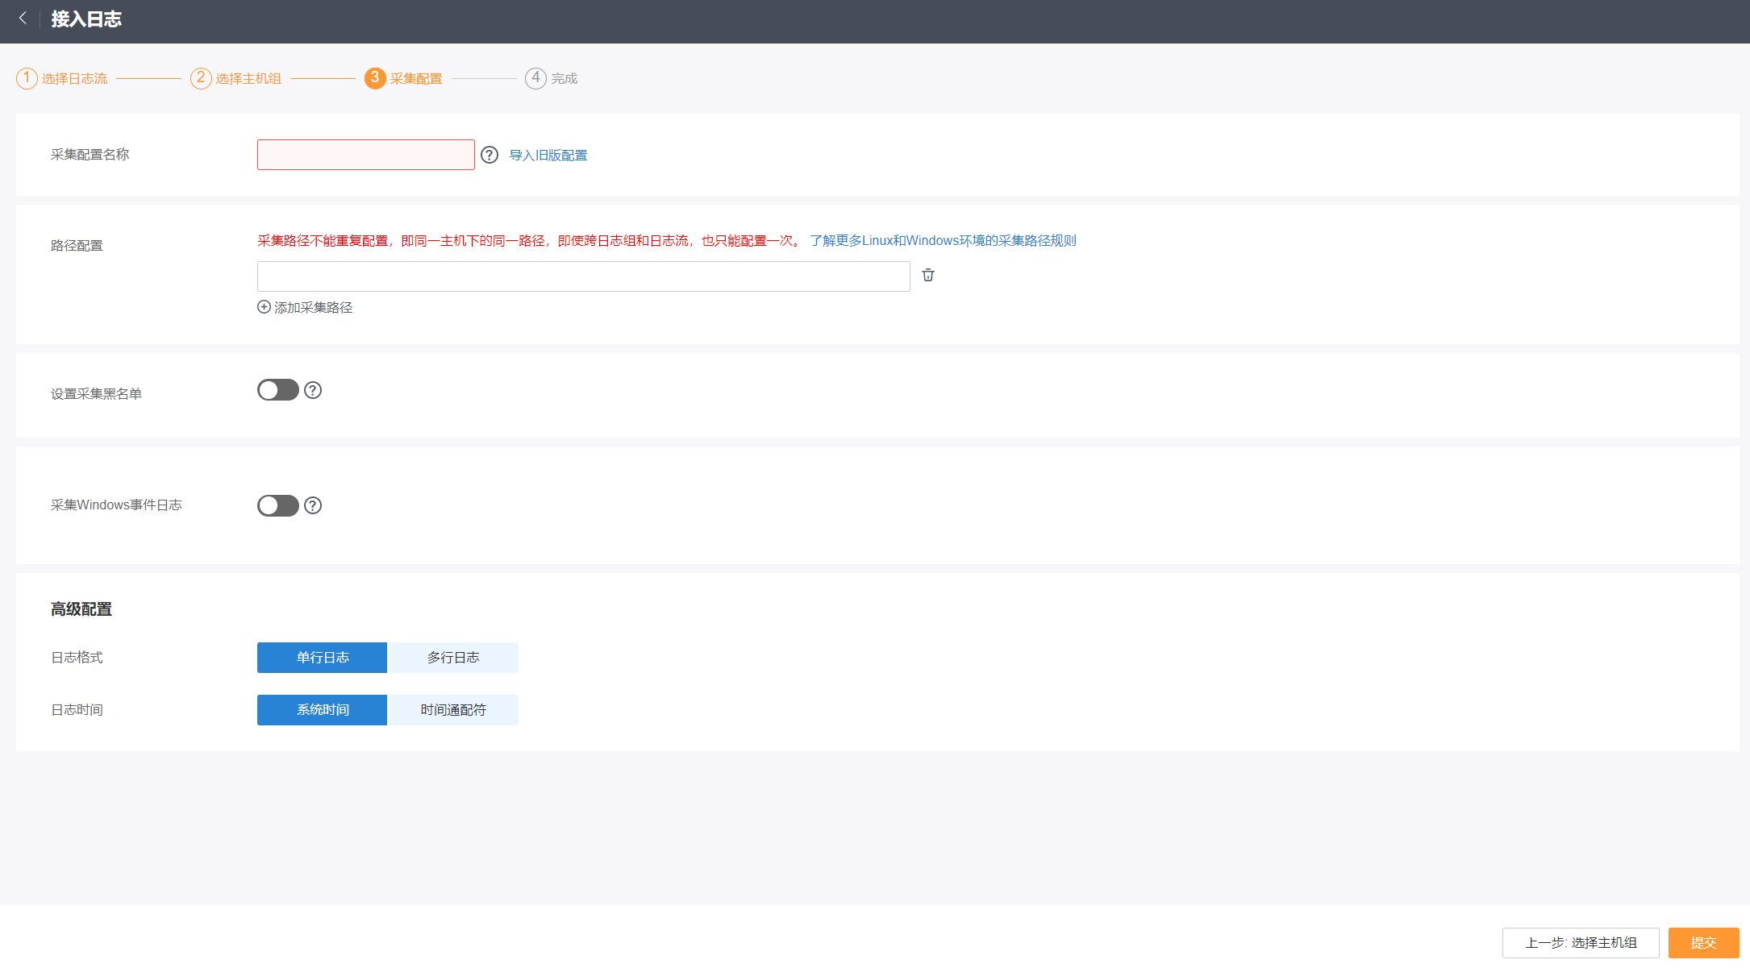Click step 2 circle 选择主机组
1750x972 pixels.
201,78
